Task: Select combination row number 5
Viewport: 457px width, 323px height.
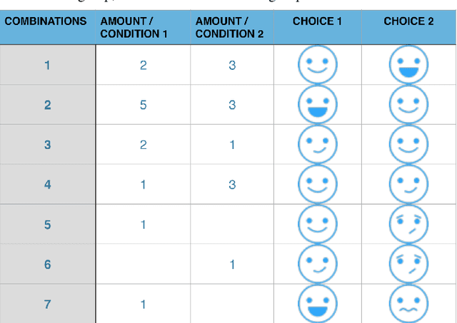Action: coord(47,225)
